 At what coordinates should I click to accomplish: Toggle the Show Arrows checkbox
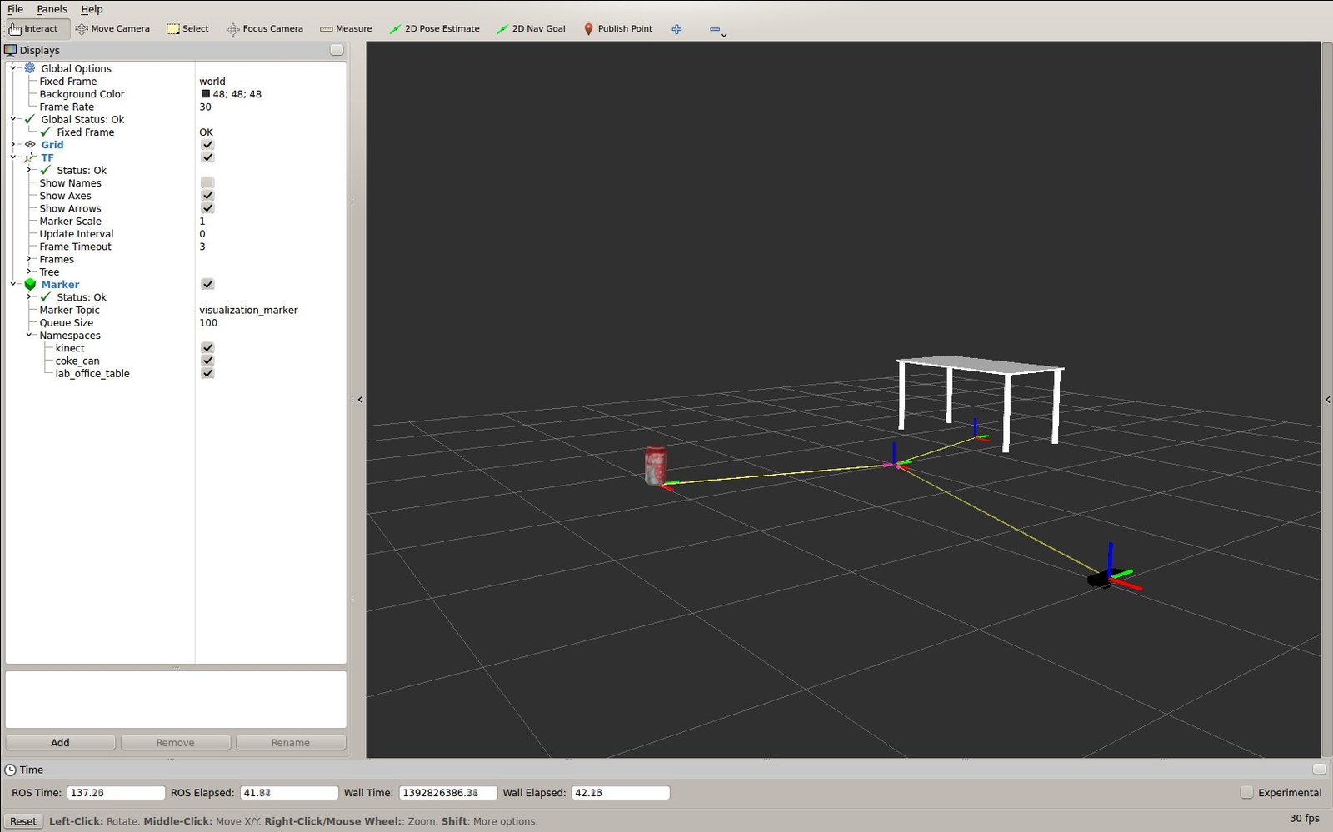point(207,208)
